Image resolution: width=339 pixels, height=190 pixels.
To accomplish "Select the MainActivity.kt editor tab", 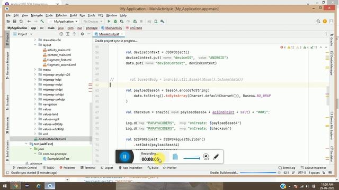I will coord(109,34).
